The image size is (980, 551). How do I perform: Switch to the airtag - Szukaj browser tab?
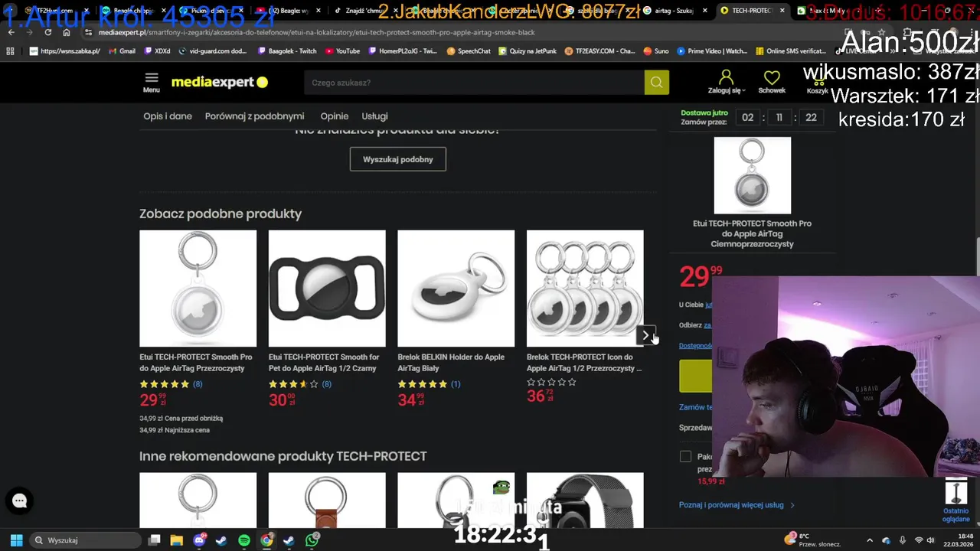674,11
